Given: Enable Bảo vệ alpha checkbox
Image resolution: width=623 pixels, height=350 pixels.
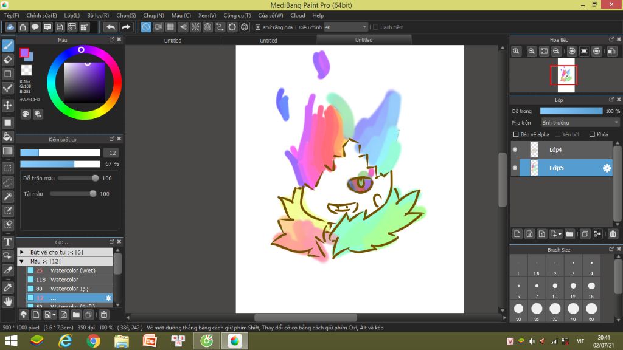Looking at the screenshot, I should [516, 134].
